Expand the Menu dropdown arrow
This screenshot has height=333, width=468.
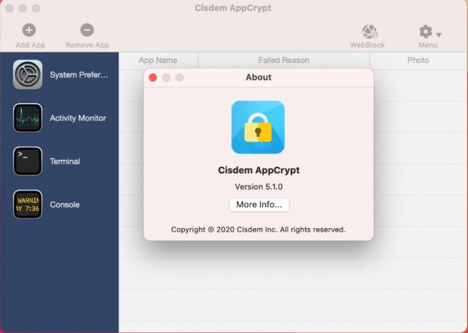(x=438, y=35)
